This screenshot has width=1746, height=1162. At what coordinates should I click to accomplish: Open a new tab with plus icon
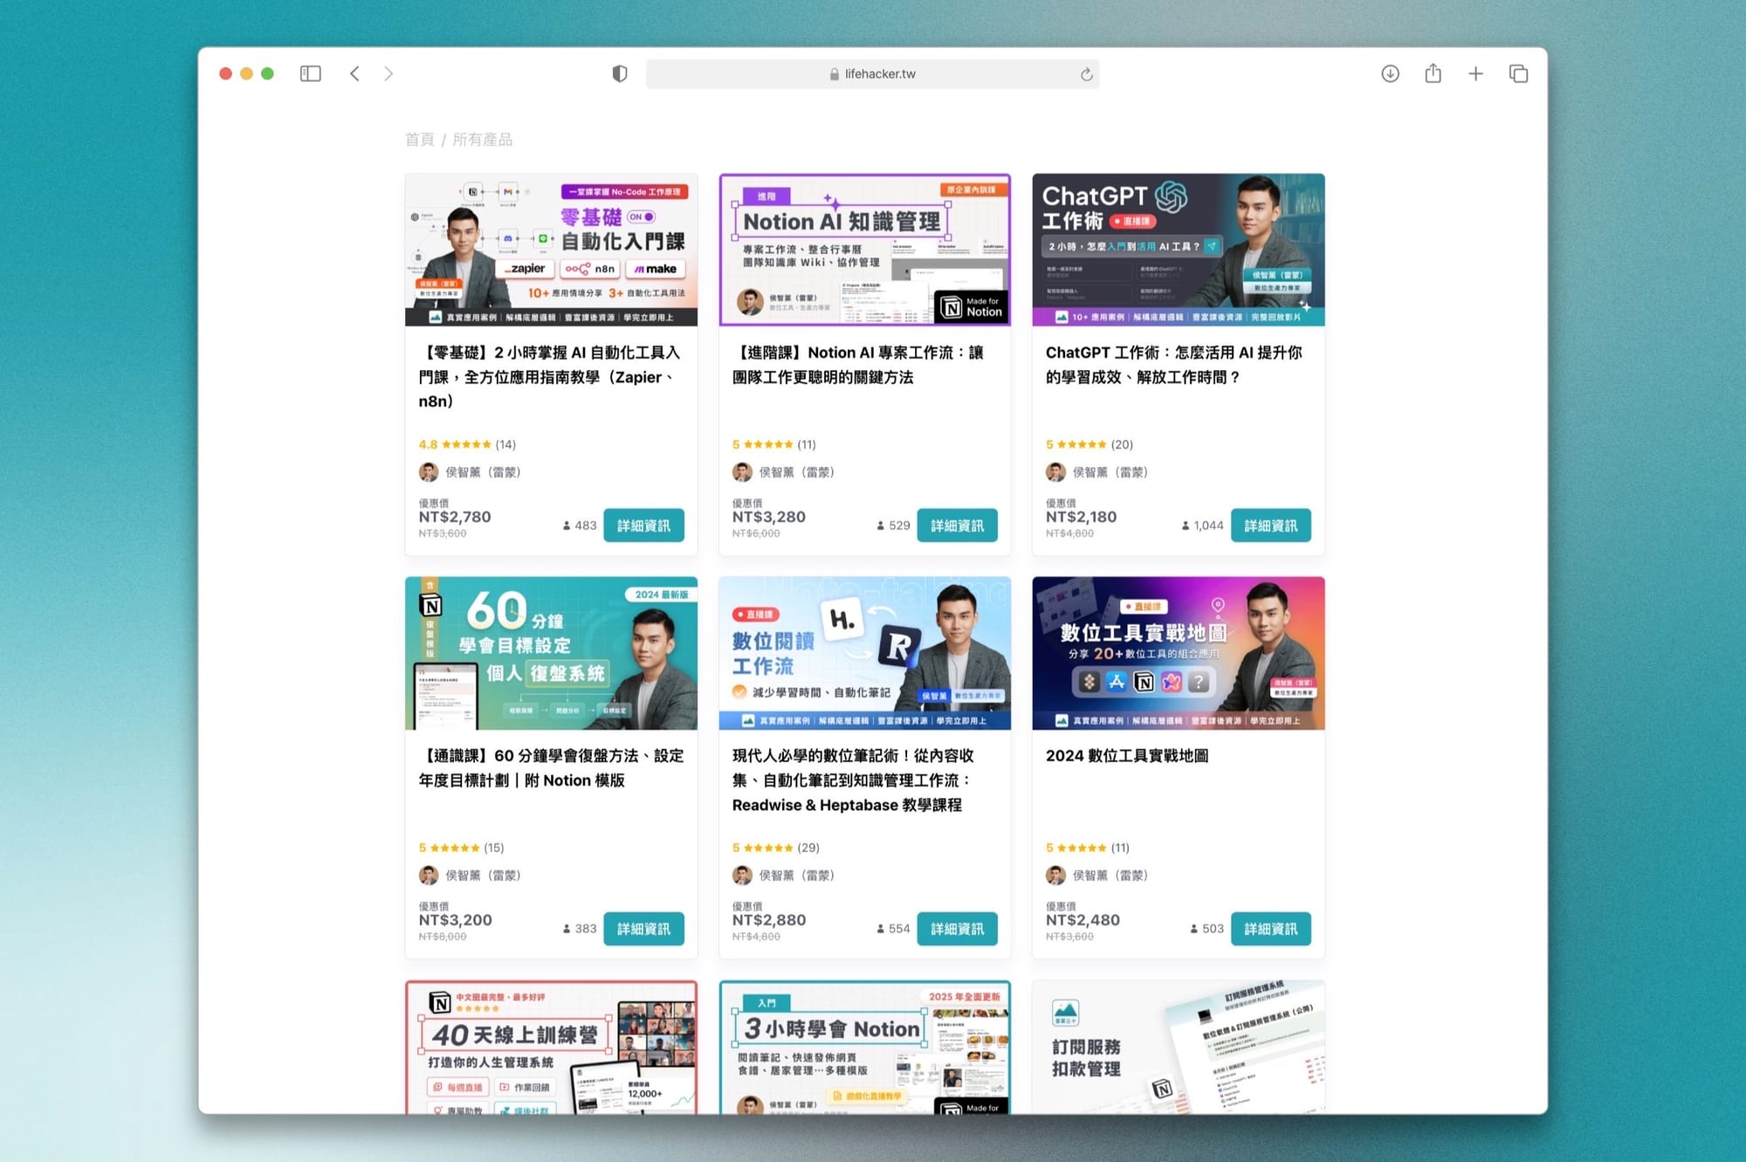point(1475,74)
